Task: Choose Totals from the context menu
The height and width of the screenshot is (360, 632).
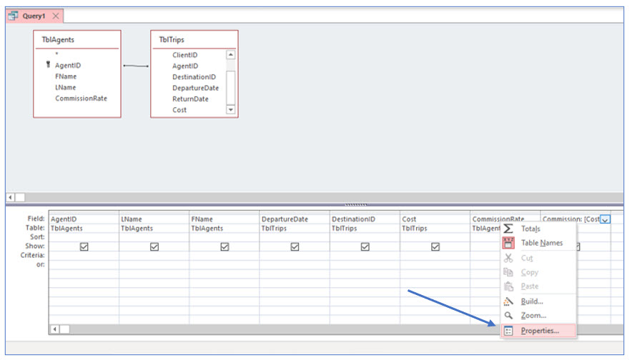Action: 538,229
